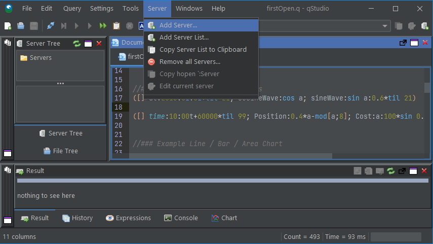Maximize the Result panel
Viewport: 433px width, 244px height.
point(413,171)
